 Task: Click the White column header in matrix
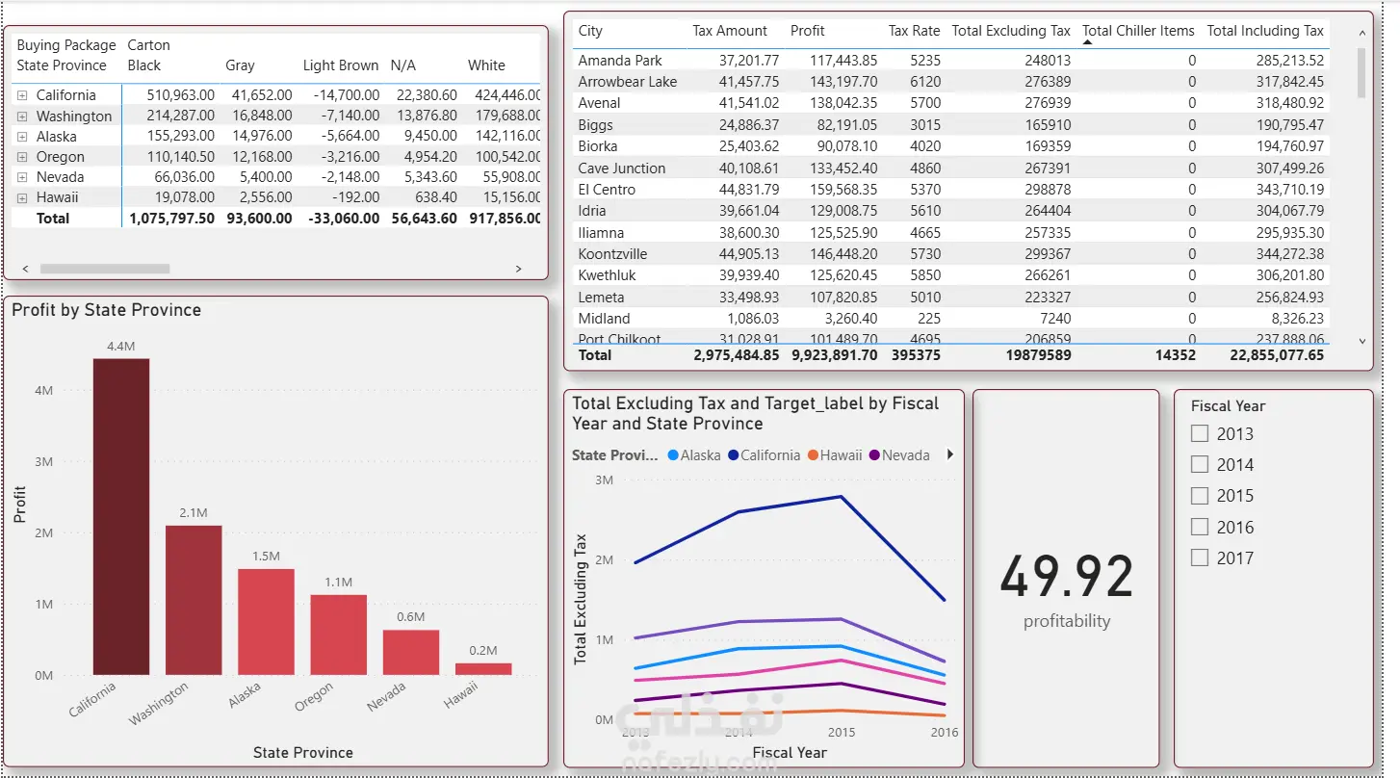coord(486,65)
